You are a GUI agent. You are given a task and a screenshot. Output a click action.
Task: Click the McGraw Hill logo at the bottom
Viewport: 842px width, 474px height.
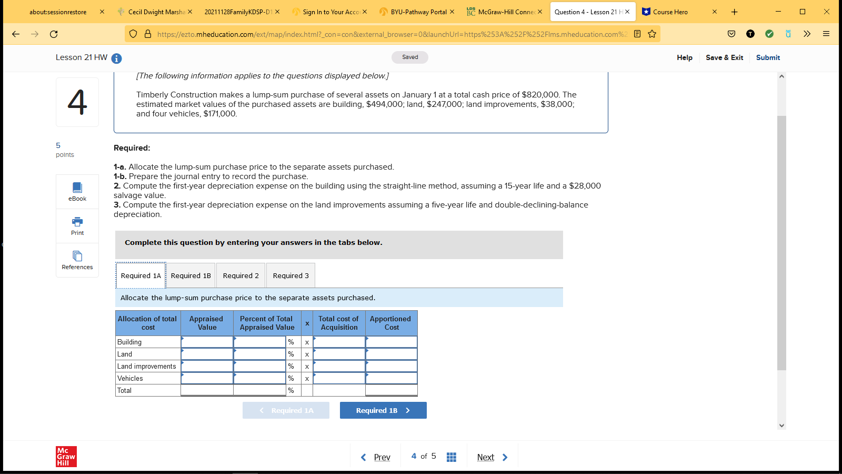click(x=65, y=456)
